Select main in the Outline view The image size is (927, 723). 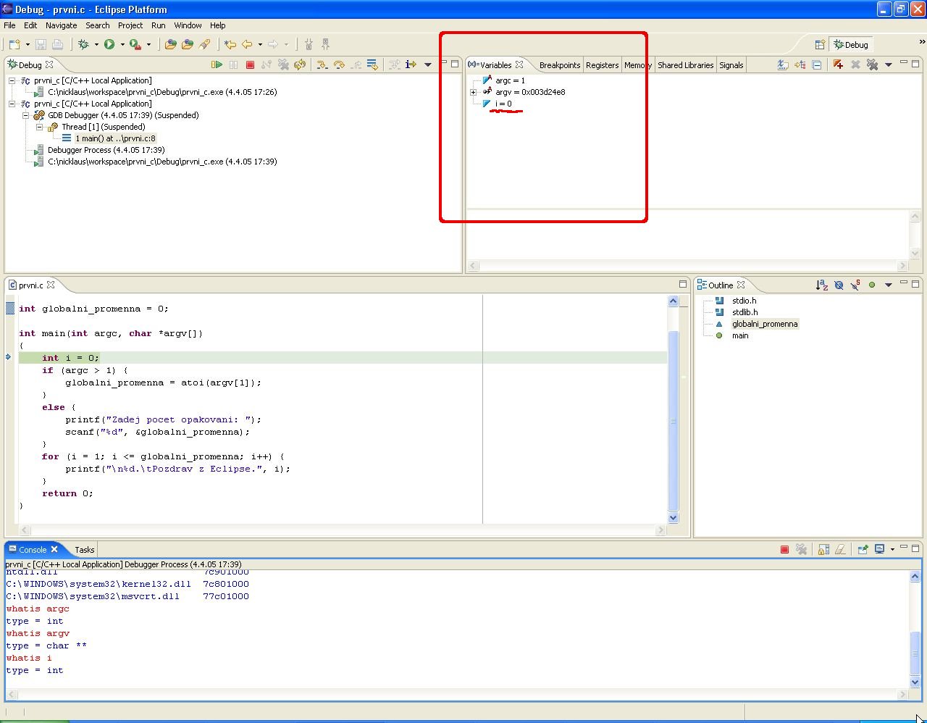tap(739, 335)
